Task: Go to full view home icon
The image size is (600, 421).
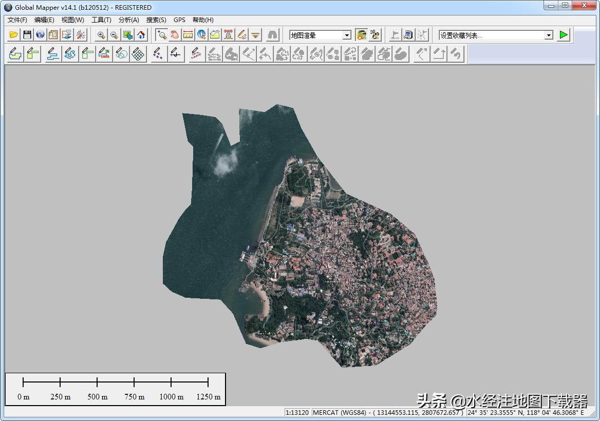Action: pyautogui.click(x=141, y=35)
